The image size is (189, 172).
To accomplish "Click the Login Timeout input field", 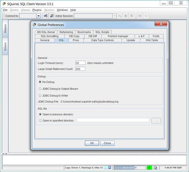I will click(x=80, y=63).
